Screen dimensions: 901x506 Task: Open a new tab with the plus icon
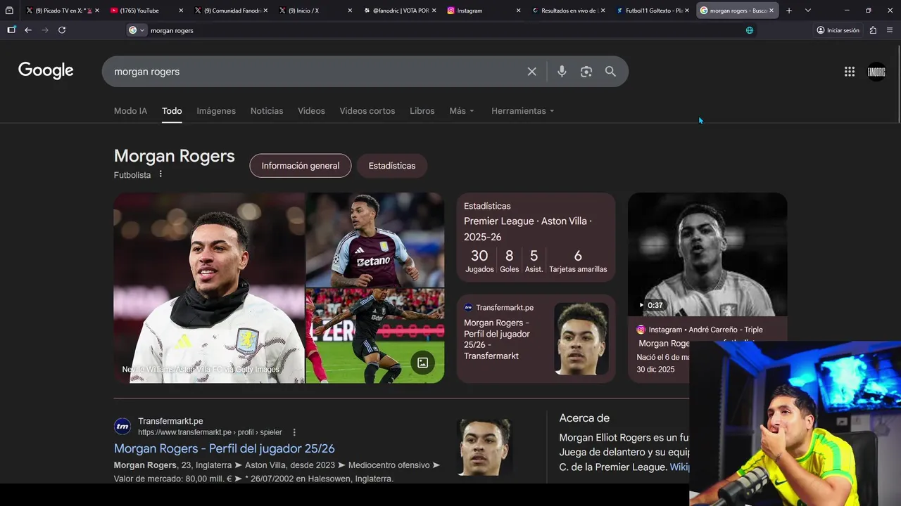(789, 11)
